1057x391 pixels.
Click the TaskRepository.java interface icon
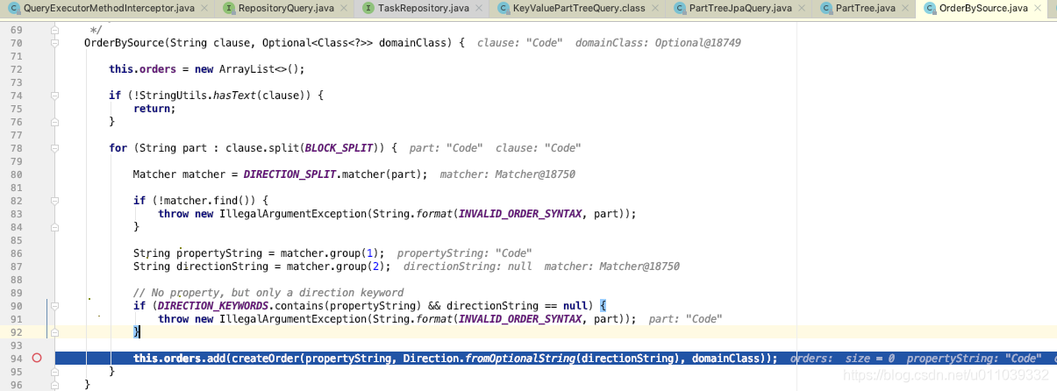[368, 8]
